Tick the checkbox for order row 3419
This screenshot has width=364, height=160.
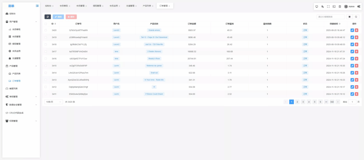pos(45,37)
